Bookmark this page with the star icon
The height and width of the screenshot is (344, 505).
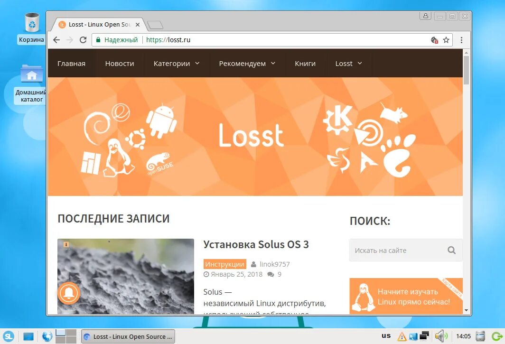tap(446, 40)
